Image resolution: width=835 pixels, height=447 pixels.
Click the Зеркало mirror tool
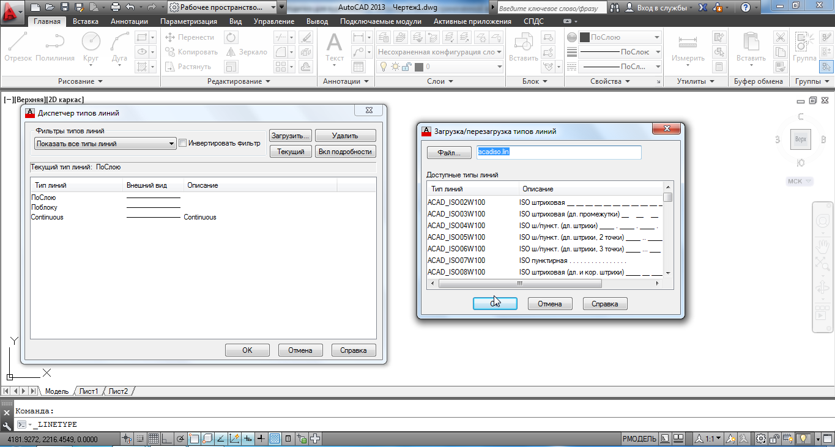[247, 52]
